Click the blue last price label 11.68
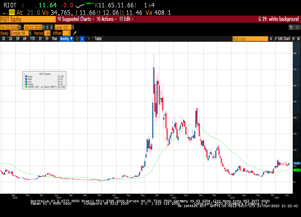 (x=297, y=163)
